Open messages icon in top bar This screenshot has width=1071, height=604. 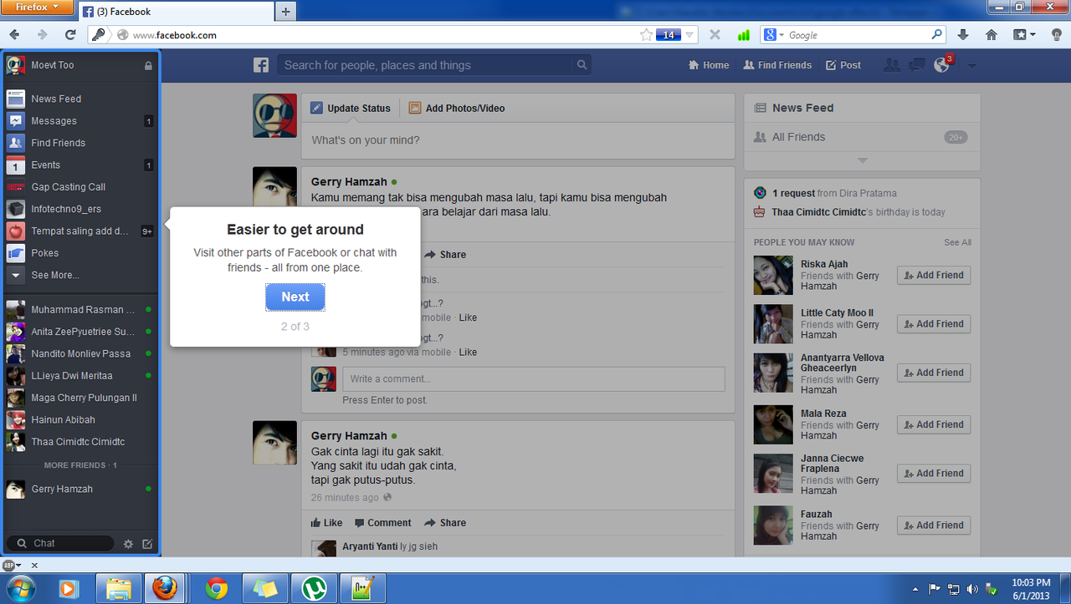(x=917, y=65)
